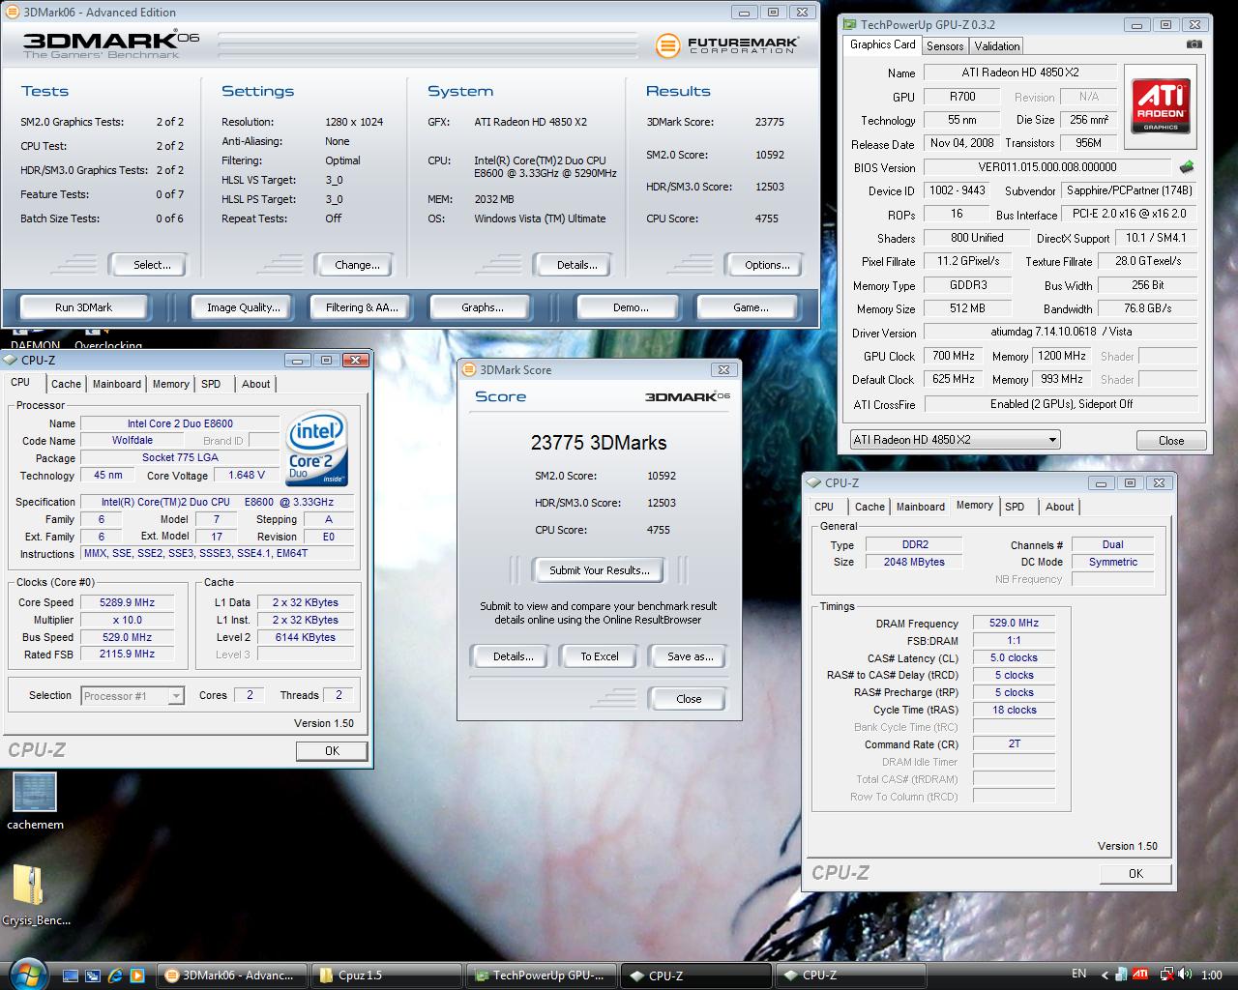Open Mainboard tab in left CPU-Z window
The image size is (1238, 990).
pos(117,384)
